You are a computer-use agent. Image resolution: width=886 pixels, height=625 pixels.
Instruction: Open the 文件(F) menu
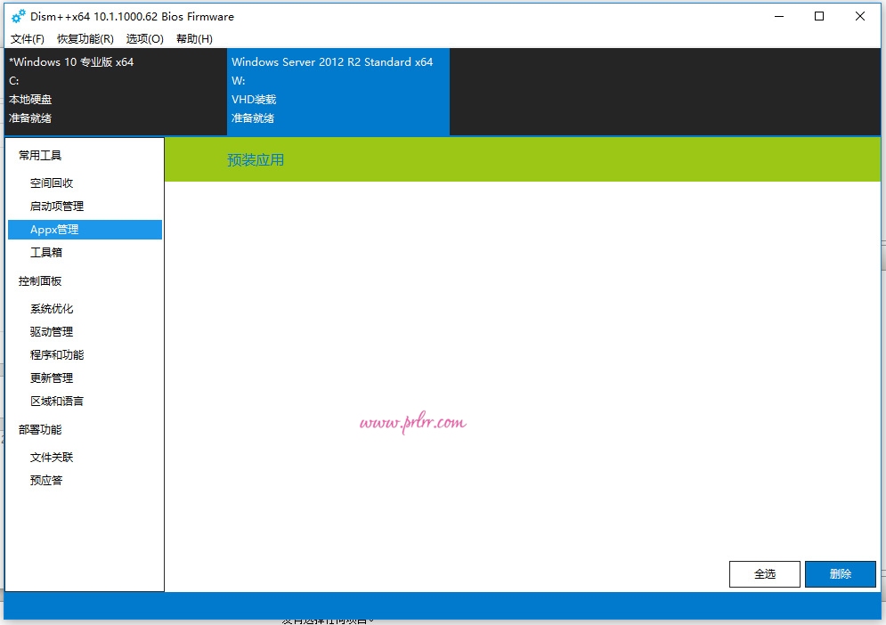coord(26,38)
